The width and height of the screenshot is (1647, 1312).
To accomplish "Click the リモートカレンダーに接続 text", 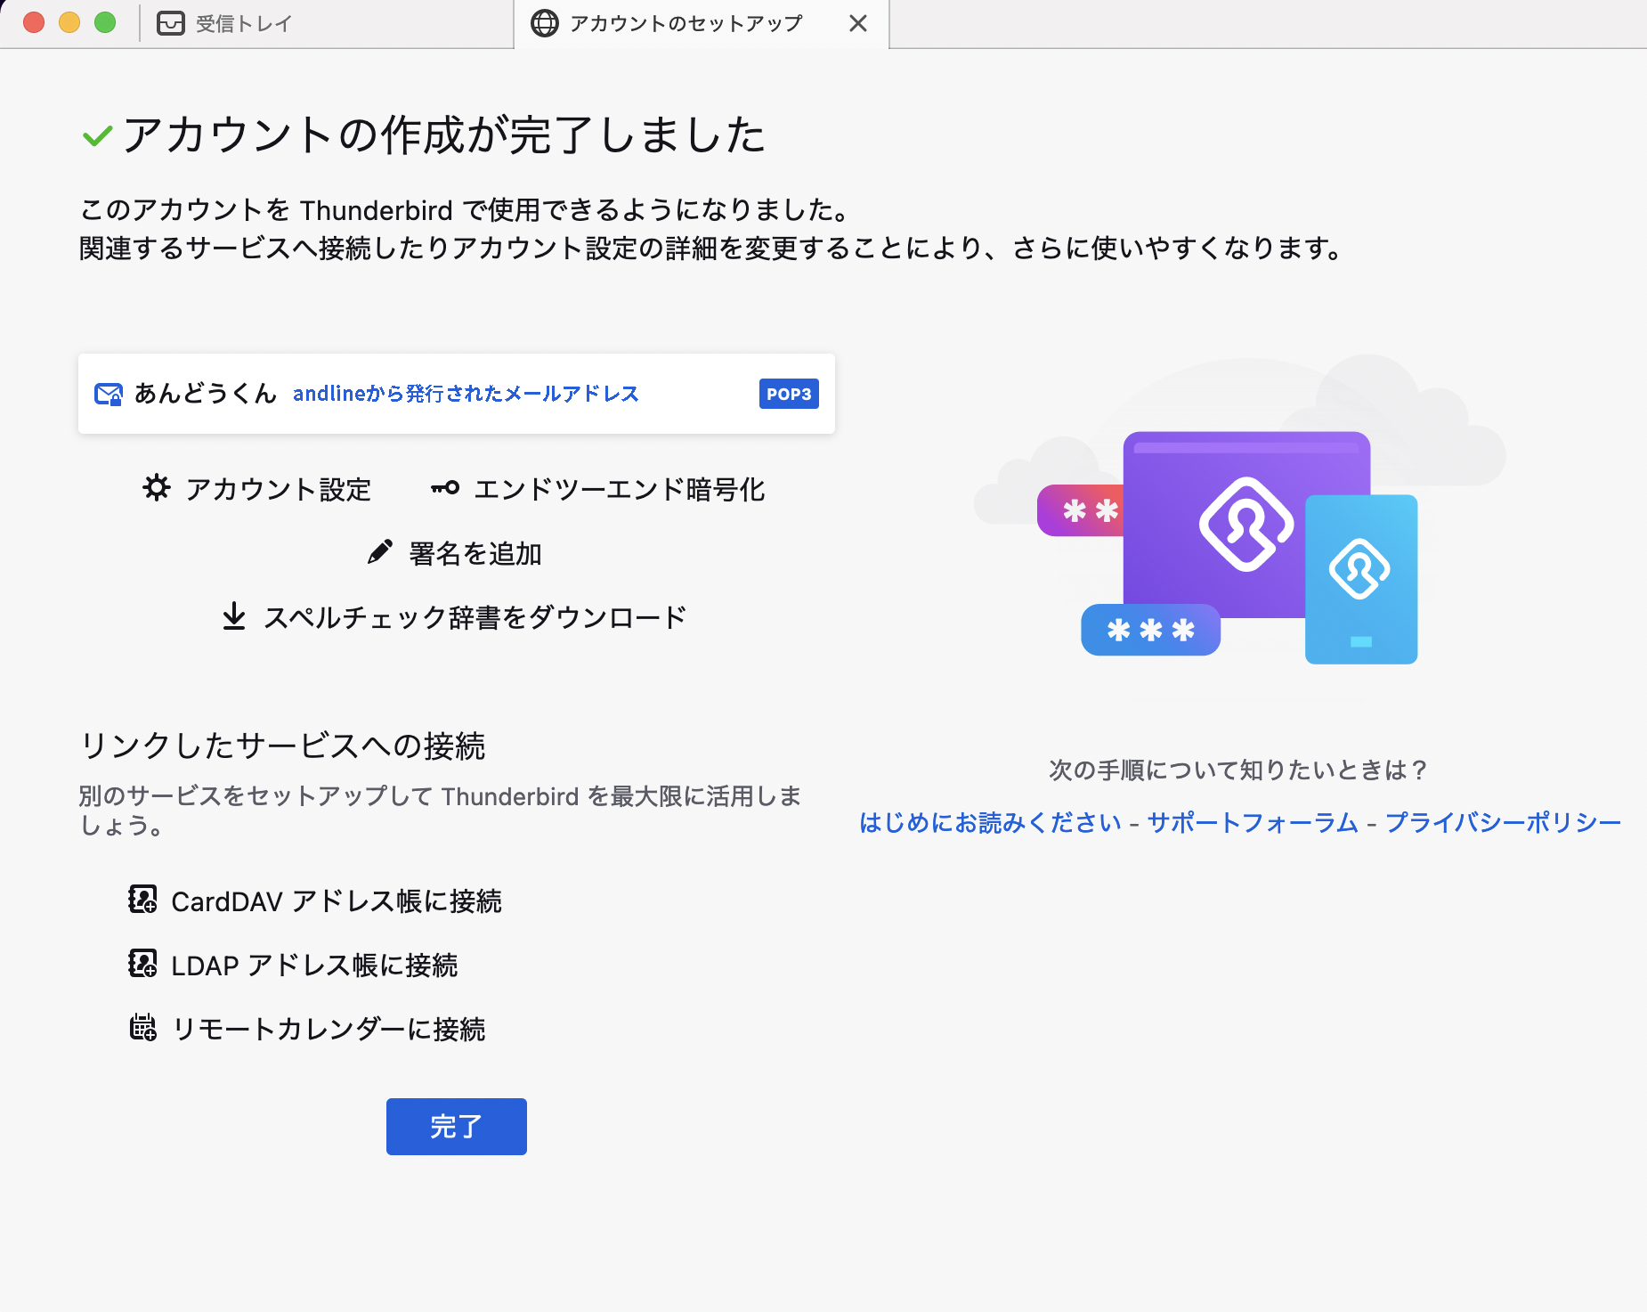I will click(x=329, y=1029).
